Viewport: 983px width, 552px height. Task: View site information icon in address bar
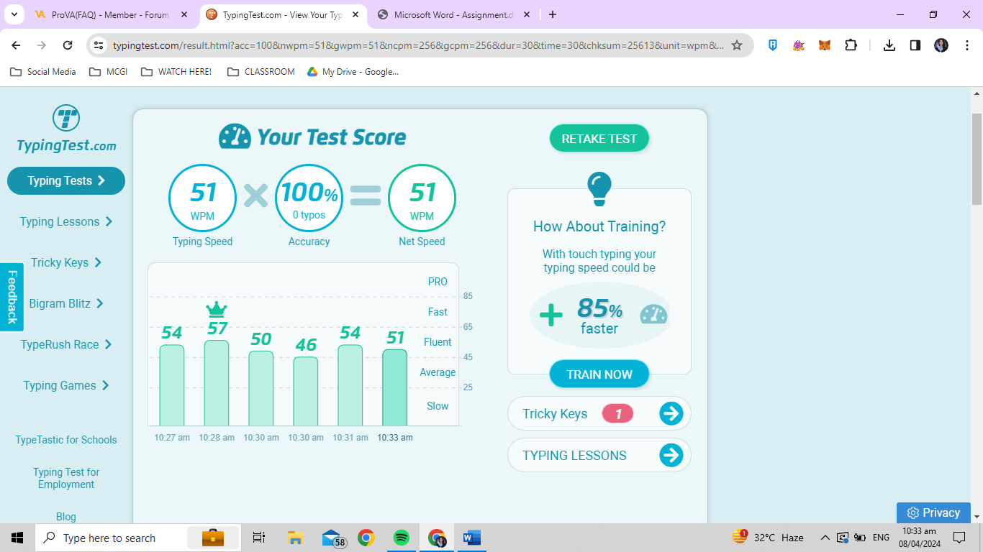pos(99,45)
